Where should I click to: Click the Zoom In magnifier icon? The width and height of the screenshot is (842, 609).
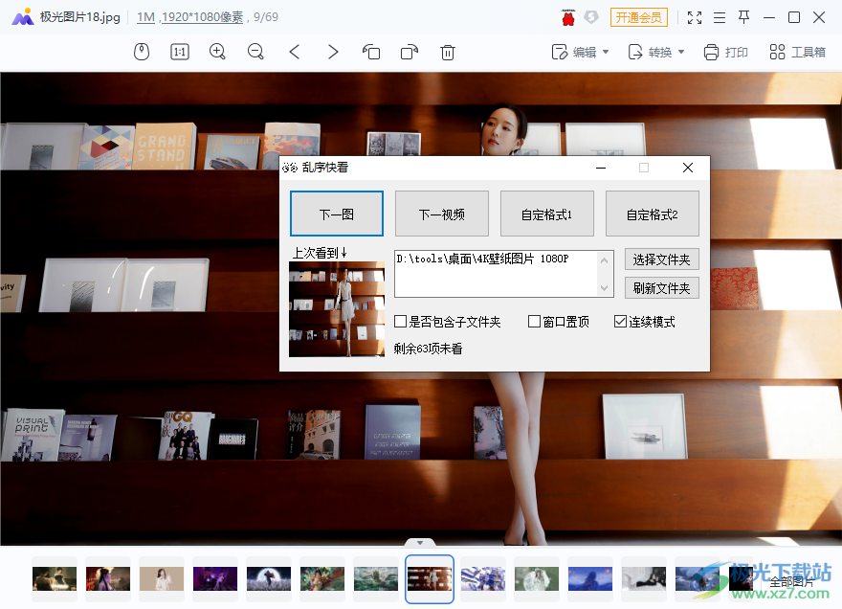click(217, 52)
